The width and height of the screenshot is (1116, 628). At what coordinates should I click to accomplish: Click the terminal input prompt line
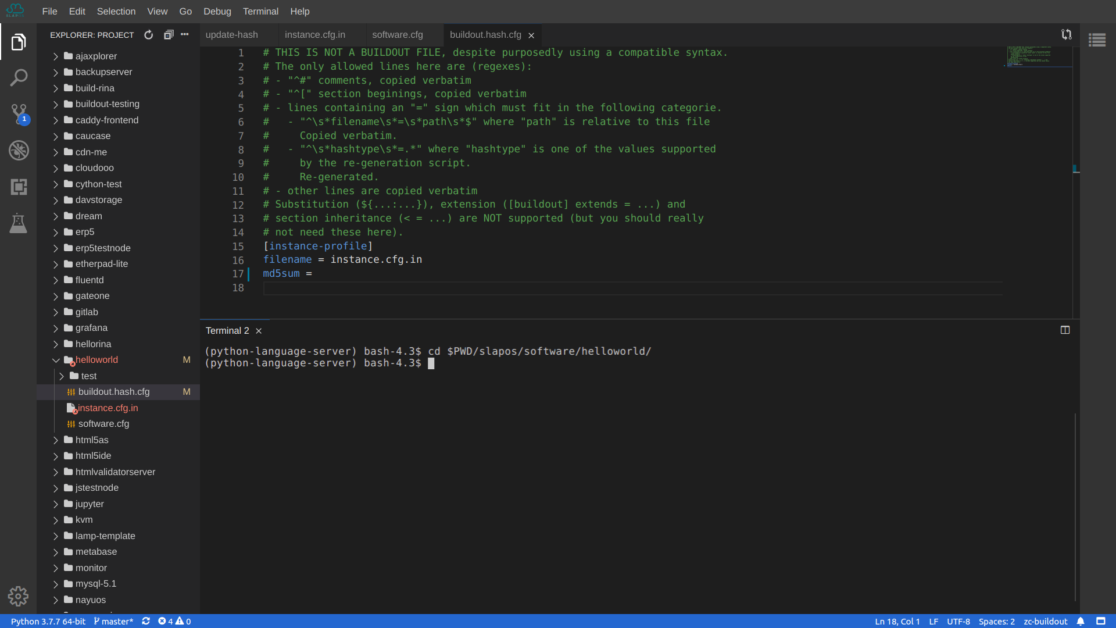(431, 363)
